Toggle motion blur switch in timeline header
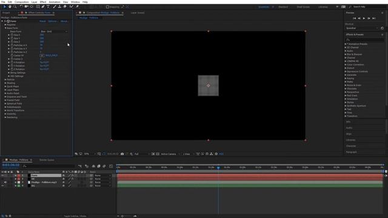388x218 pixels. [104, 167]
